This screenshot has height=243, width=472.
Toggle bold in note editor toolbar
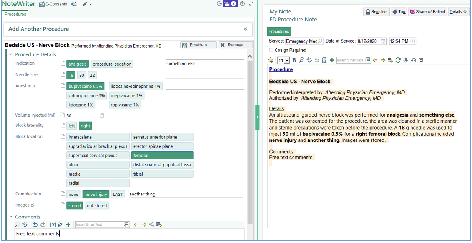click(294, 60)
